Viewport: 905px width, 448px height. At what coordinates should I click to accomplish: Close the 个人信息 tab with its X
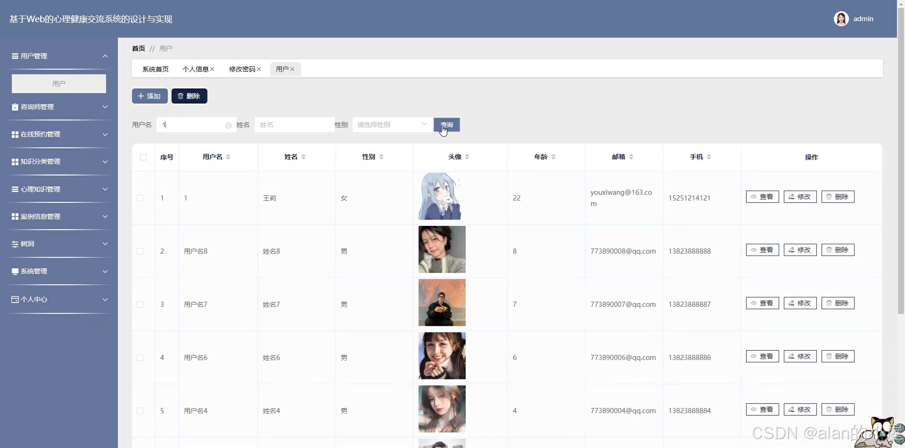pyautogui.click(x=212, y=69)
